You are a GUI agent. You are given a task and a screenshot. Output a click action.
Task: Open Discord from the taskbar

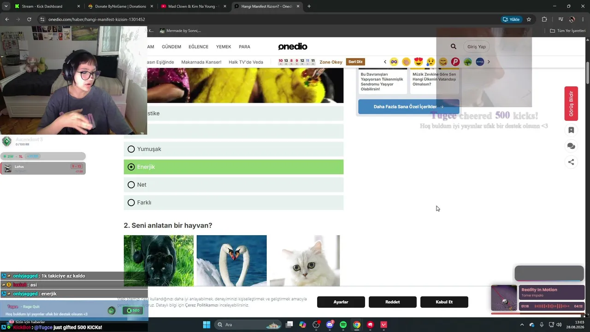(330, 325)
